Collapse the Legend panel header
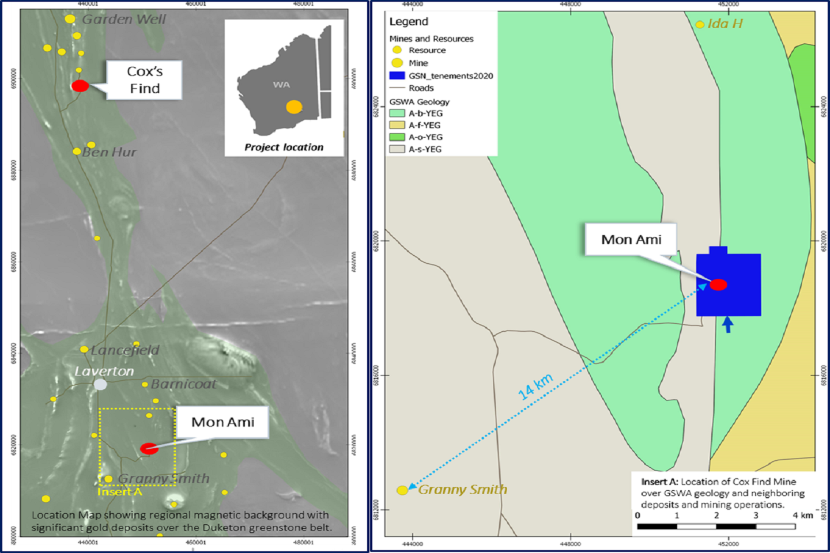 (409, 22)
